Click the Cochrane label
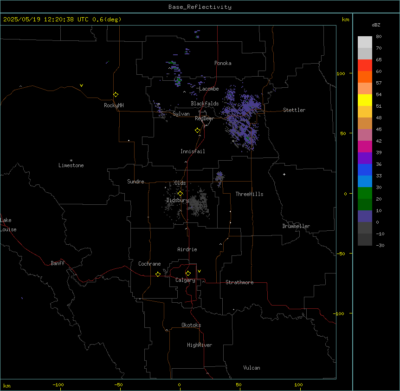This screenshot has width=400, height=391. click(149, 264)
